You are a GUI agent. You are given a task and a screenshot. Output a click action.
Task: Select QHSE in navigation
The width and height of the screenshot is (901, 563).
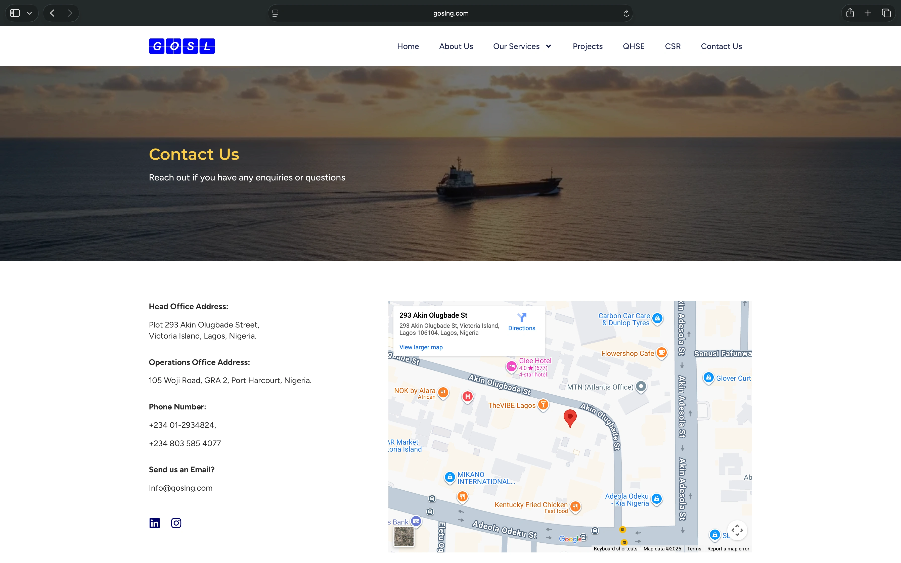point(633,46)
